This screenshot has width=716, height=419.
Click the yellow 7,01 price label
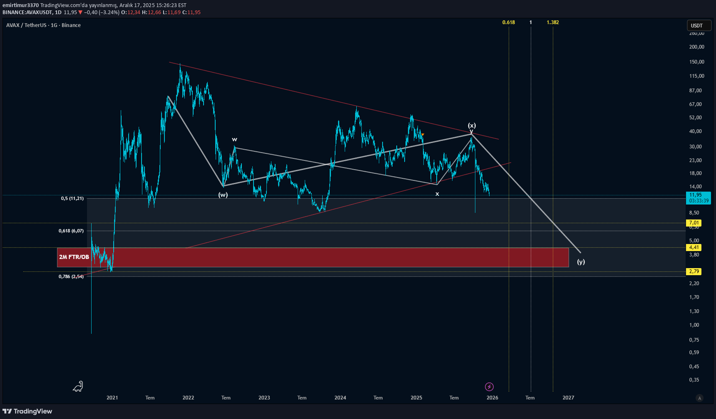(x=694, y=223)
